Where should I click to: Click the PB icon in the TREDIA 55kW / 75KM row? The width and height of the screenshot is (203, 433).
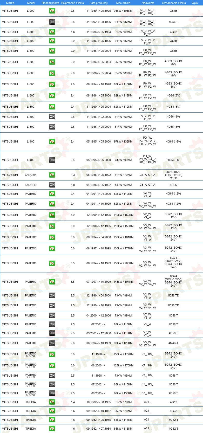[x=52, y=411]
